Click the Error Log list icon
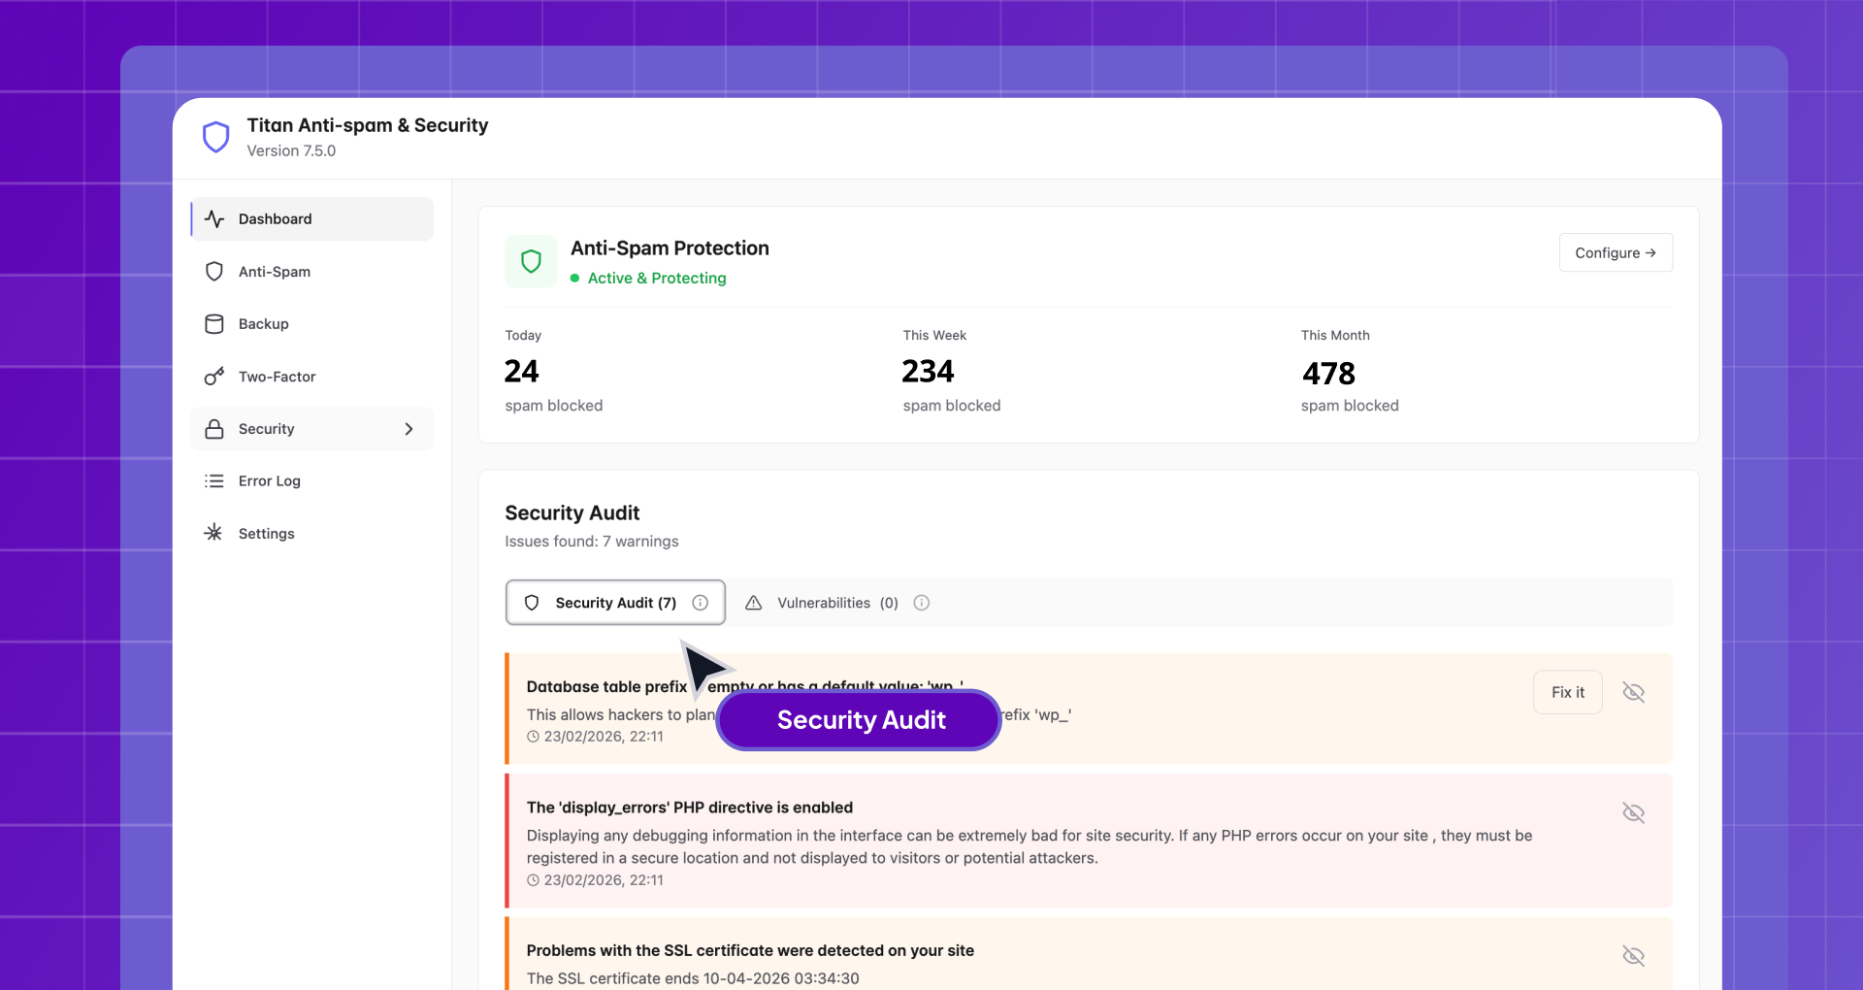The image size is (1863, 990). click(x=214, y=481)
